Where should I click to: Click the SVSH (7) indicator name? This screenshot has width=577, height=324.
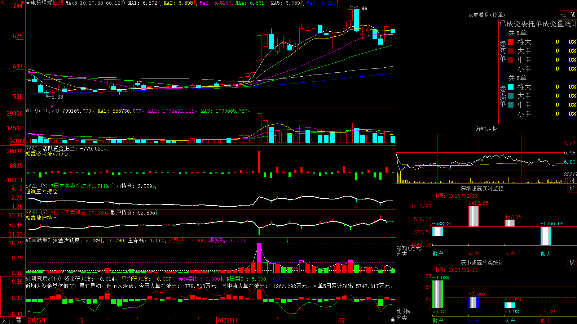coord(36,213)
